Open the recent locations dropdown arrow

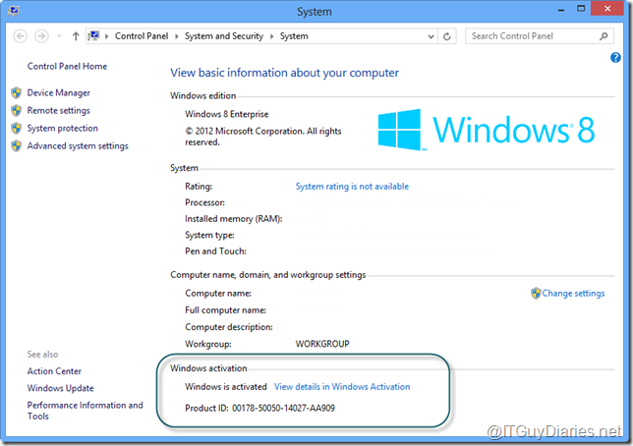point(59,36)
